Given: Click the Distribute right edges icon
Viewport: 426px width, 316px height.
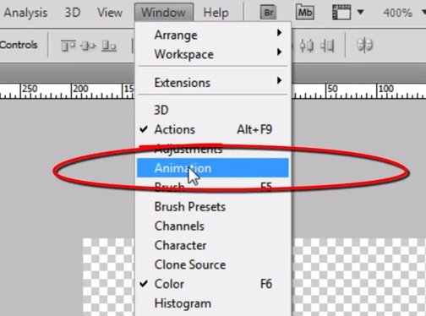Looking at the screenshot, I should coord(327,46).
